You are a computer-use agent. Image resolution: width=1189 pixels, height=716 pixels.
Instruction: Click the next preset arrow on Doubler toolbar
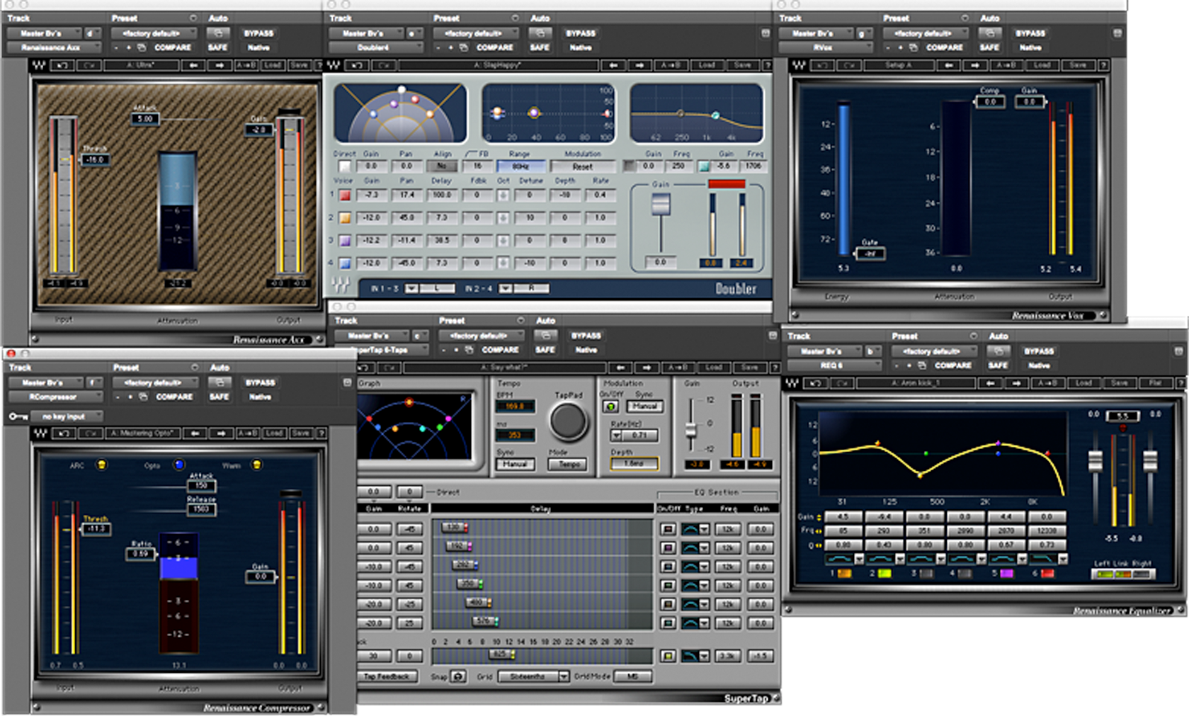click(x=639, y=64)
